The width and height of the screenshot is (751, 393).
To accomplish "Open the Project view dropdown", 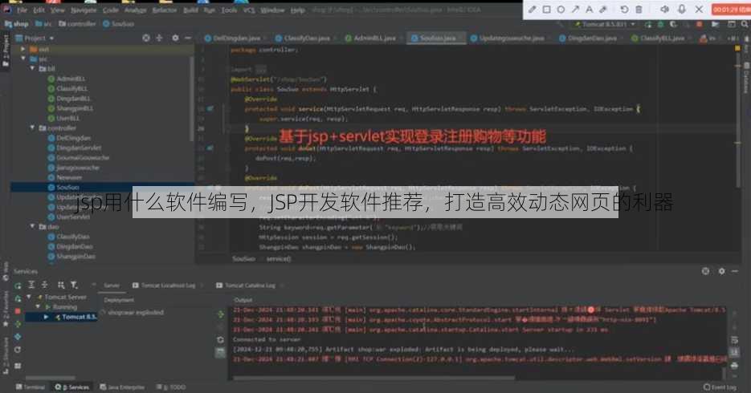I will (35, 38).
